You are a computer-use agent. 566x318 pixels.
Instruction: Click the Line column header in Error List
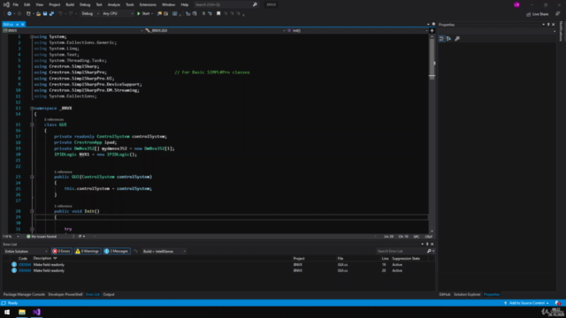pyautogui.click(x=386, y=258)
